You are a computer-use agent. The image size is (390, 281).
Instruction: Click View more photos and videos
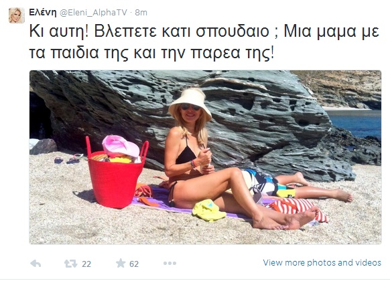[322, 263]
